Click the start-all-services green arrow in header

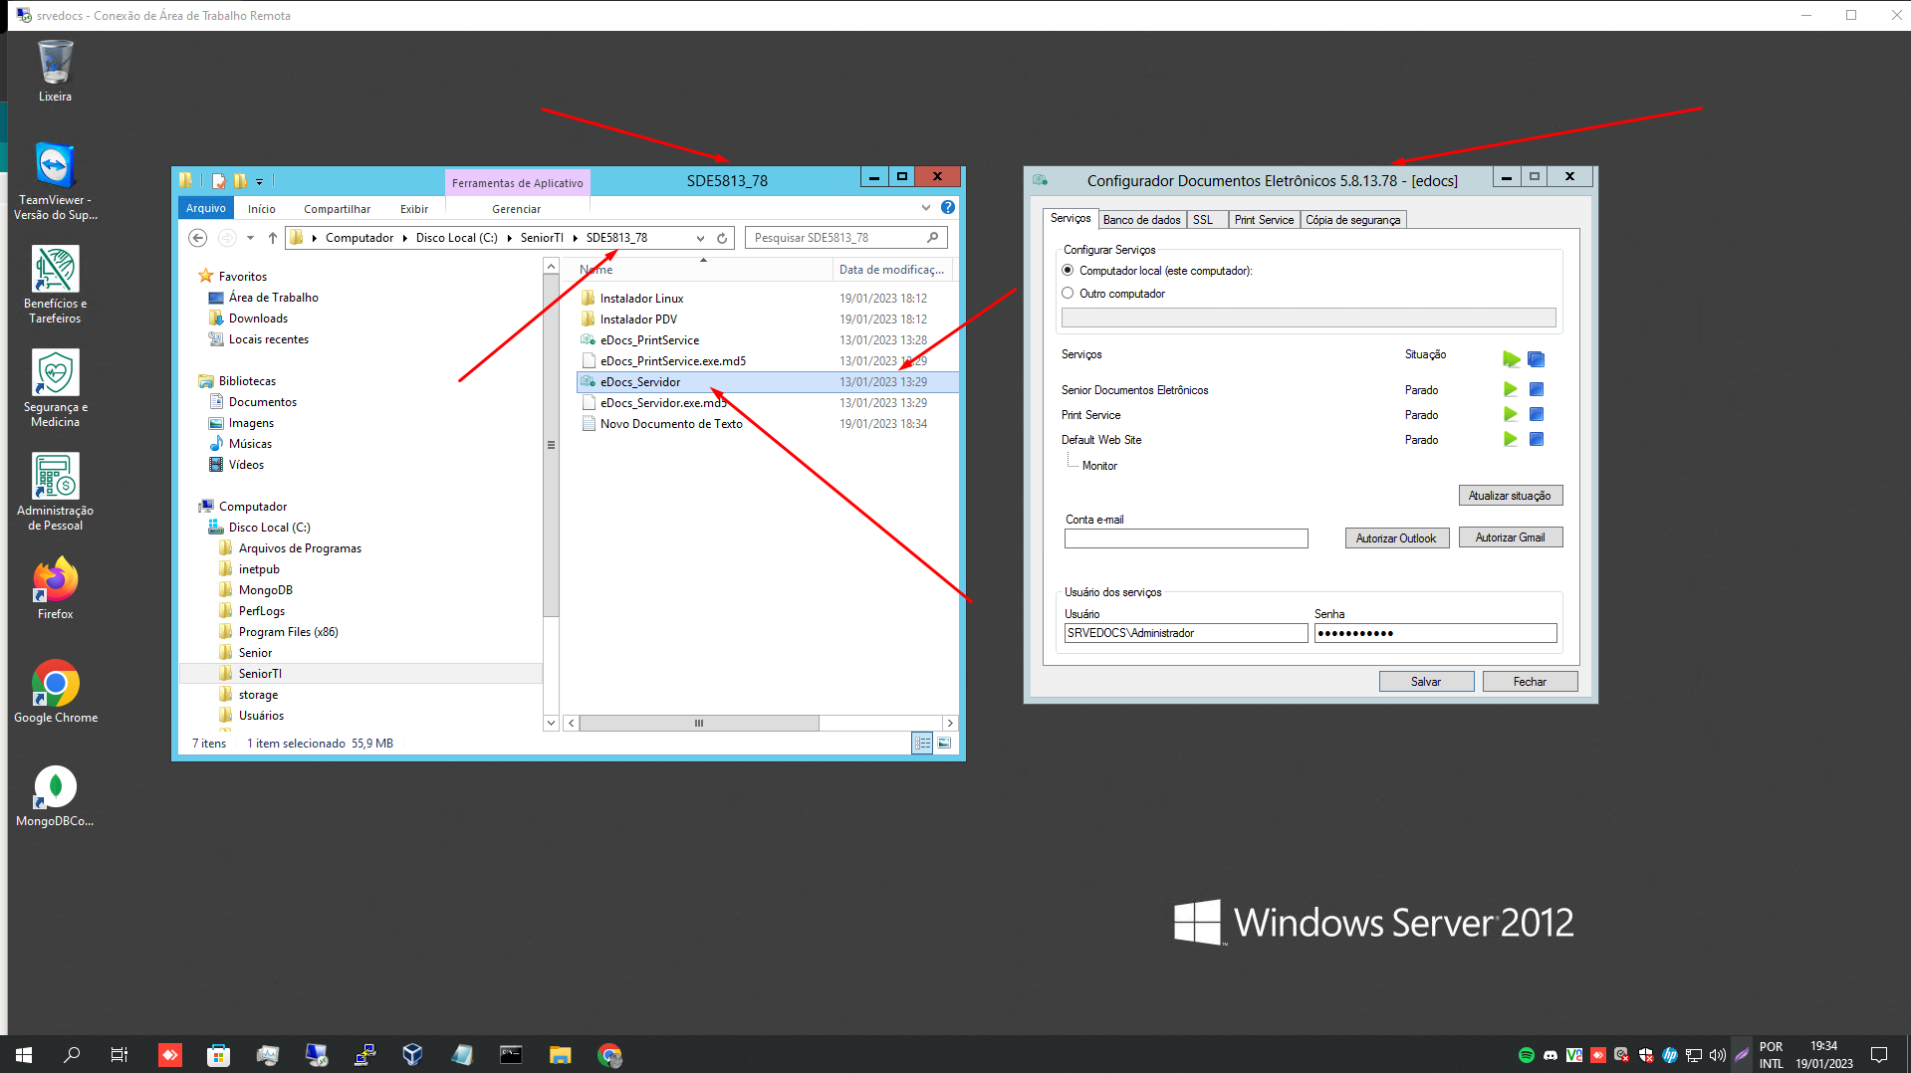point(1512,358)
